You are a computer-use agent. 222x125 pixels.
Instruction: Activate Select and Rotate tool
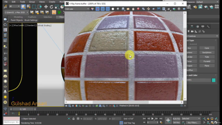(51, 7)
